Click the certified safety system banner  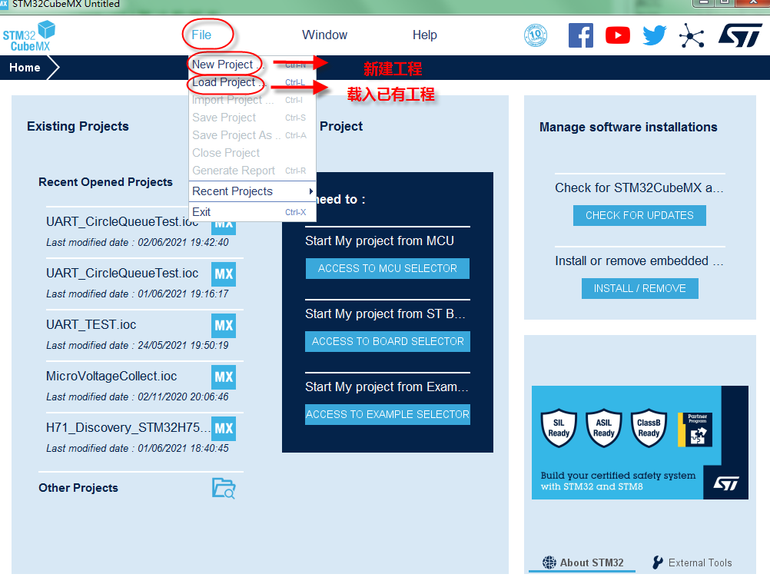coord(640,443)
